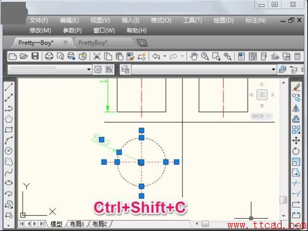Select the Mirror tool on right toolbar
The image size is (308, 231).
[296, 108]
